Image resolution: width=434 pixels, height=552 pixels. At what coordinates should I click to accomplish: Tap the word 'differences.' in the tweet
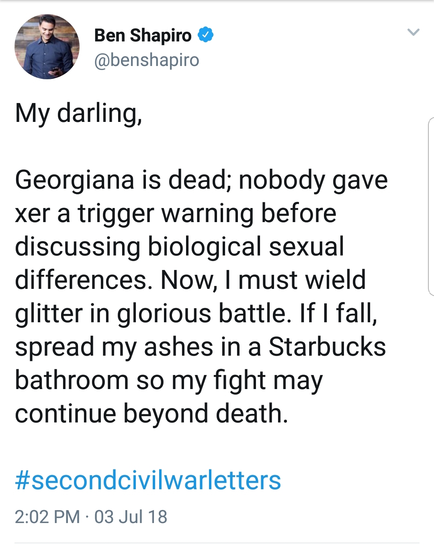click(x=84, y=280)
